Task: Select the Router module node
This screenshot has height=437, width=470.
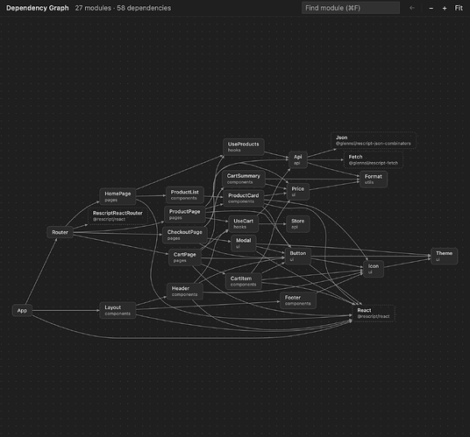Action: [x=60, y=232]
